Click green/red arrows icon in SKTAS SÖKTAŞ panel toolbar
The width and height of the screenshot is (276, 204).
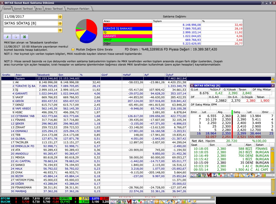pyautogui.click(x=220, y=175)
